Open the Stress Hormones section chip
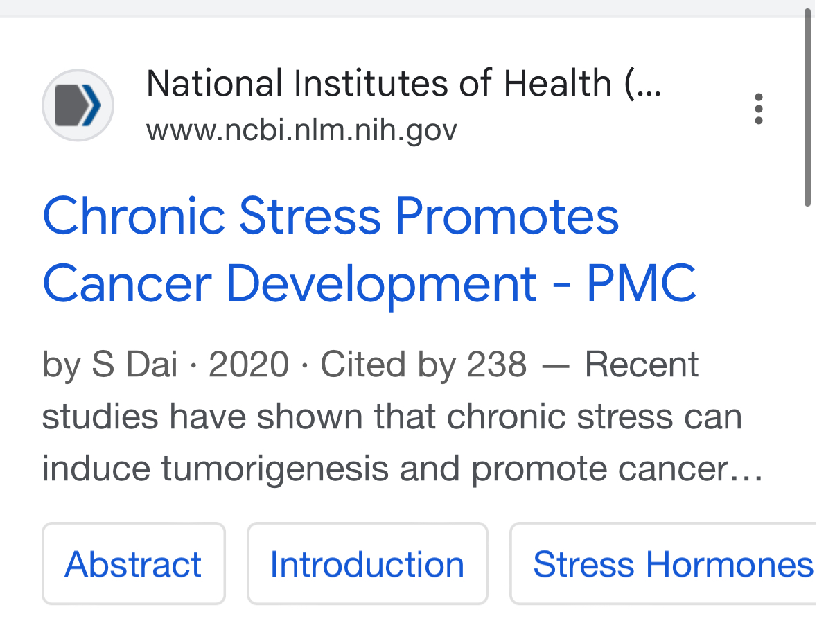Viewport: 817px width, 621px height. coord(662,563)
